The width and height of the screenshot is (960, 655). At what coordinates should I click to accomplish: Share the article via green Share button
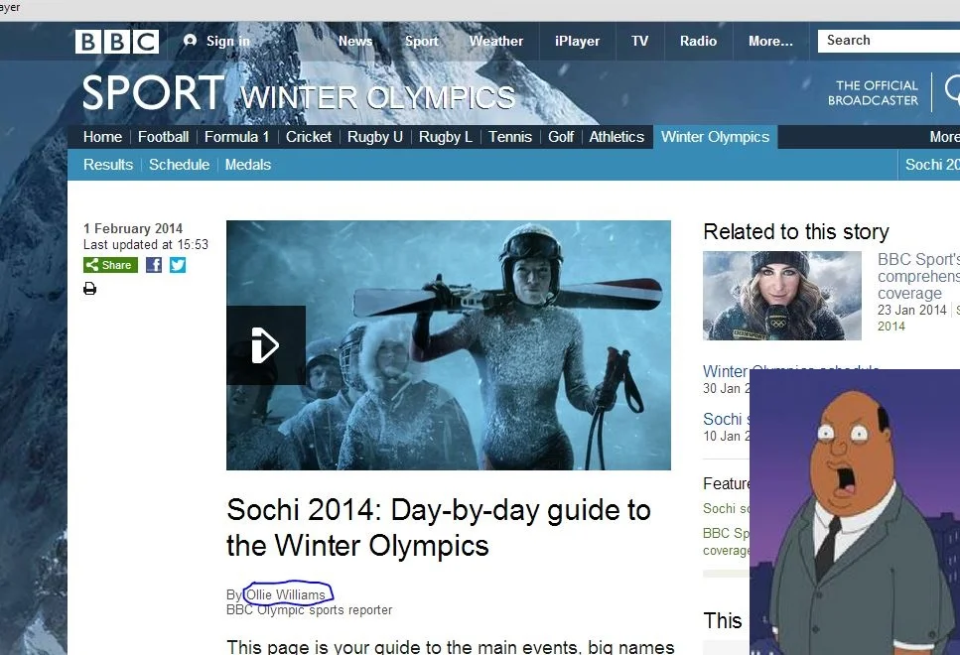click(110, 265)
